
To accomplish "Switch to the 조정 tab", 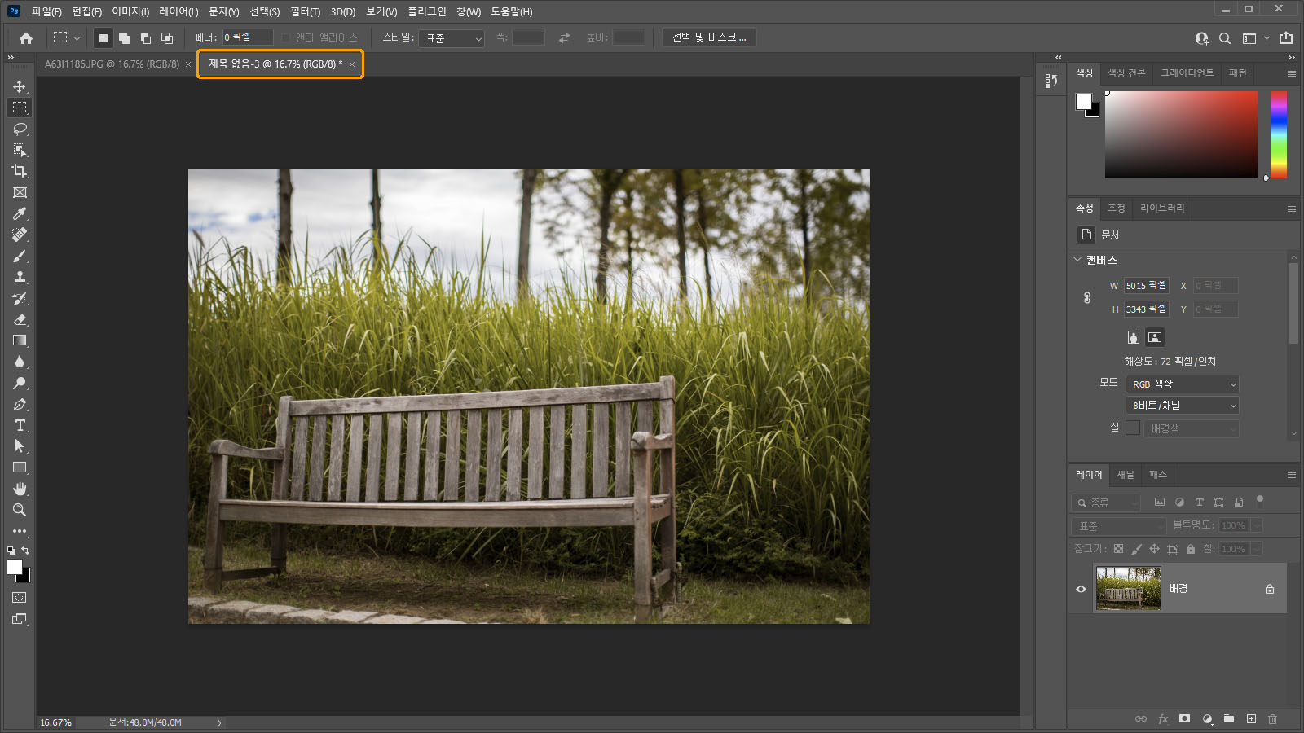I will 1116,208.
